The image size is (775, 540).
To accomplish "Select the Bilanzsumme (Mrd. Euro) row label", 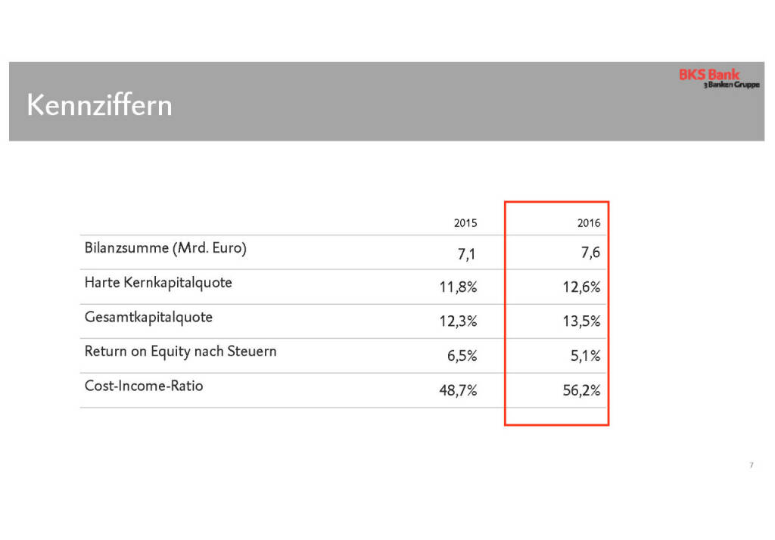I will coord(166,248).
